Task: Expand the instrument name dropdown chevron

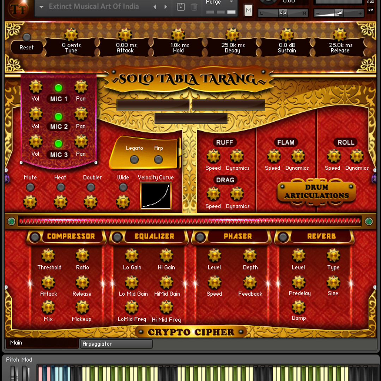Action: [x=41, y=6]
